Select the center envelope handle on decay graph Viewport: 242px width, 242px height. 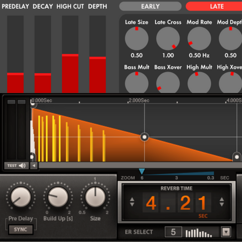[x=144, y=137]
